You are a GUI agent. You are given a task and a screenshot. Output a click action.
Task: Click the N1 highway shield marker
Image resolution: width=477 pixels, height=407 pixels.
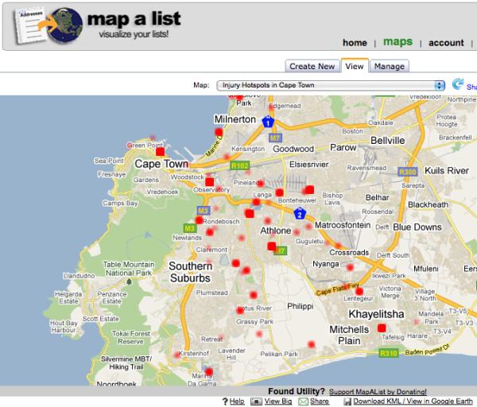tap(270, 122)
